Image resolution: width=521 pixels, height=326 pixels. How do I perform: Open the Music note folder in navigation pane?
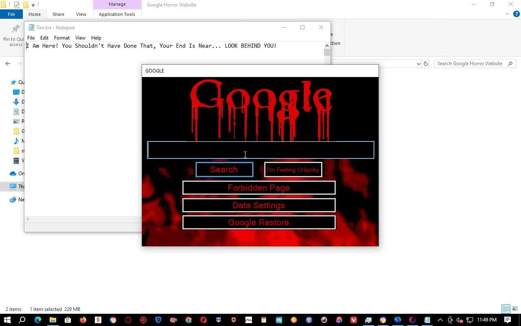16,141
